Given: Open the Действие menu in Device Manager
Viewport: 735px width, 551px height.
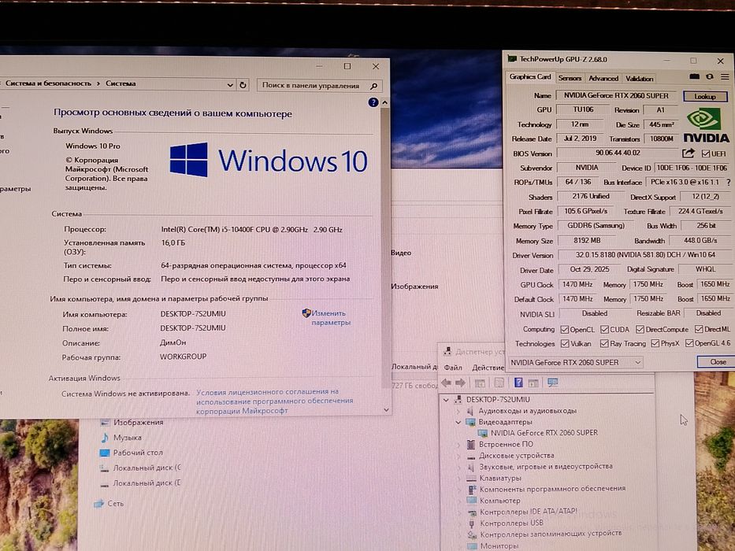Looking at the screenshot, I should pos(488,368).
